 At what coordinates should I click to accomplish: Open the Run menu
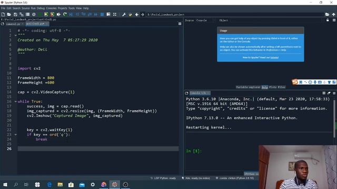pyautogui.click(x=33, y=8)
